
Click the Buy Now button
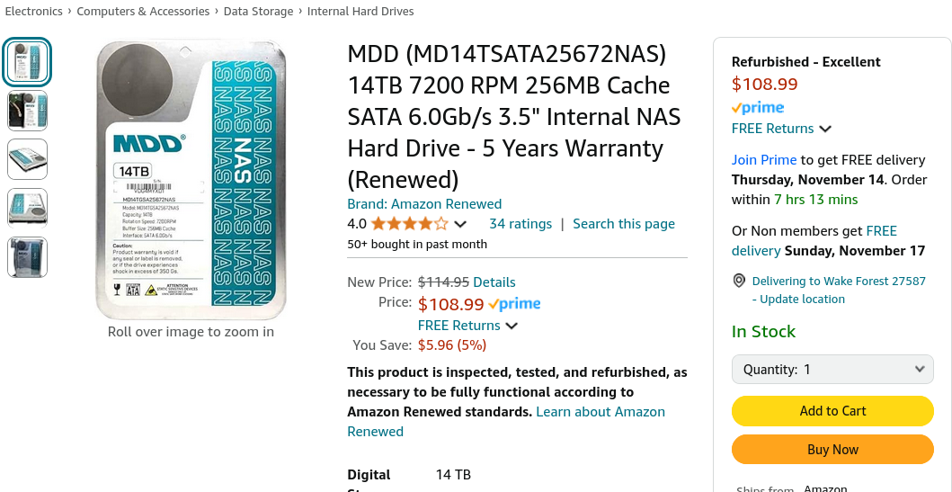(x=832, y=450)
